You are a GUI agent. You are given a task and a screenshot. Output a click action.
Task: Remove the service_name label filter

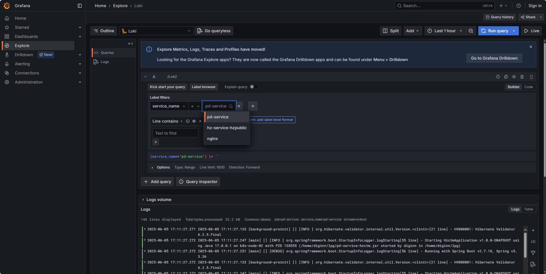[239, 106]
